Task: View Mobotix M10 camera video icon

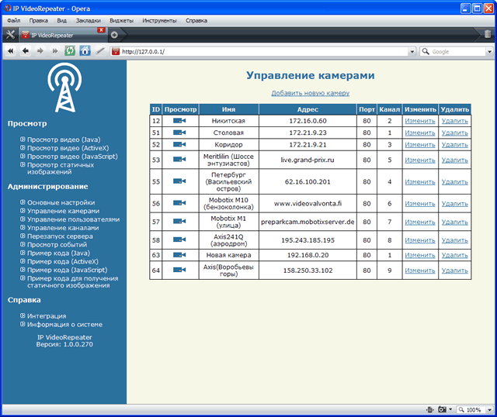Action: (179, 203)
